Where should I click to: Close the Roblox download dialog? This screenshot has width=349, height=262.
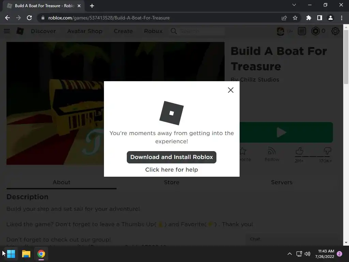point(231,90)
